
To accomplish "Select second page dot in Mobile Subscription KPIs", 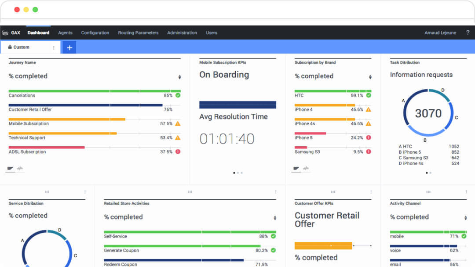I will (238, 173).
